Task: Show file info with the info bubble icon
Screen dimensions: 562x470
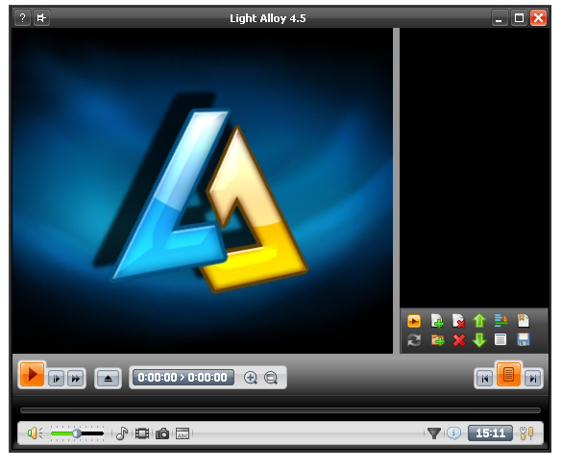Action: pos(453,433)
